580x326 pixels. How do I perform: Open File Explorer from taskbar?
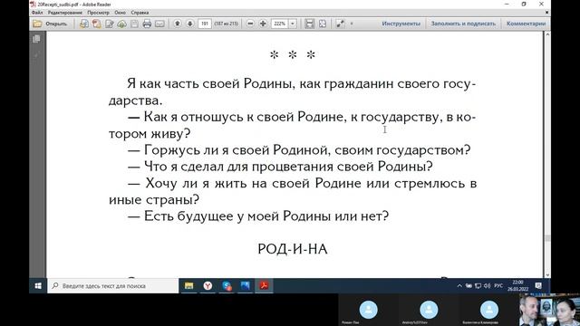click(x=189, y=286)
